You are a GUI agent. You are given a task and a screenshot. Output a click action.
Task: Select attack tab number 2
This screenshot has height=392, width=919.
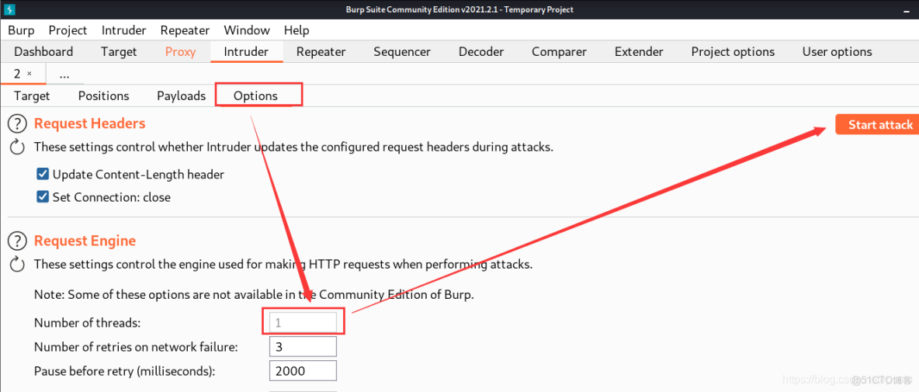click(x=18, y=74)
